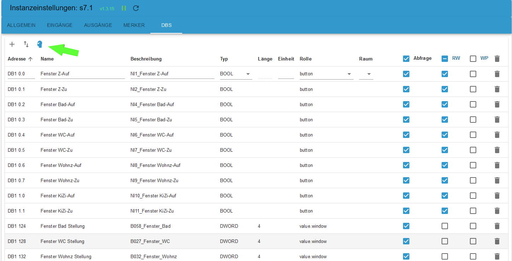Delete the Fenster KiZi-Zu row

pyautogui.click(x=497, y=211)
